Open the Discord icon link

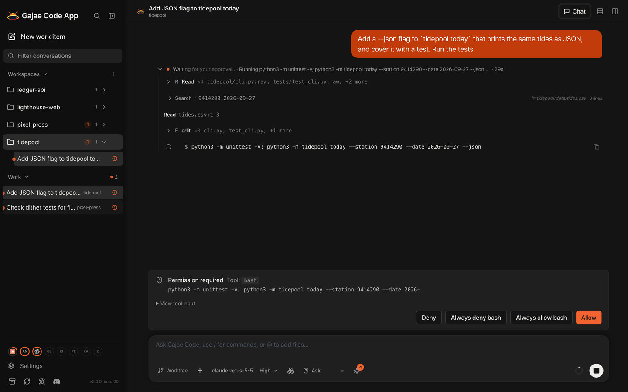coord(57,382)
